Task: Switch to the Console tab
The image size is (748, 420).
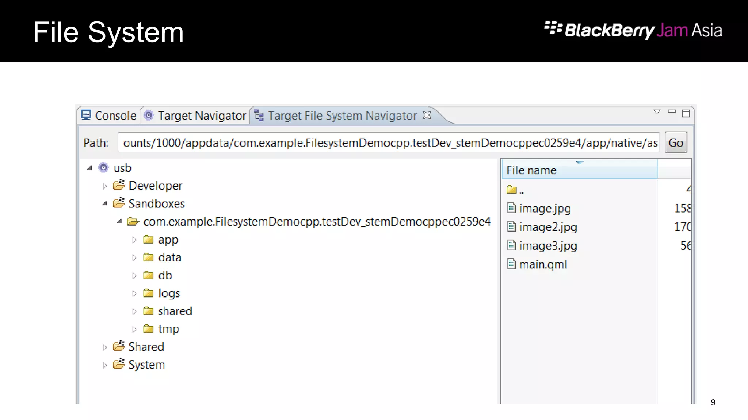Action: click(x=108, y=116)
